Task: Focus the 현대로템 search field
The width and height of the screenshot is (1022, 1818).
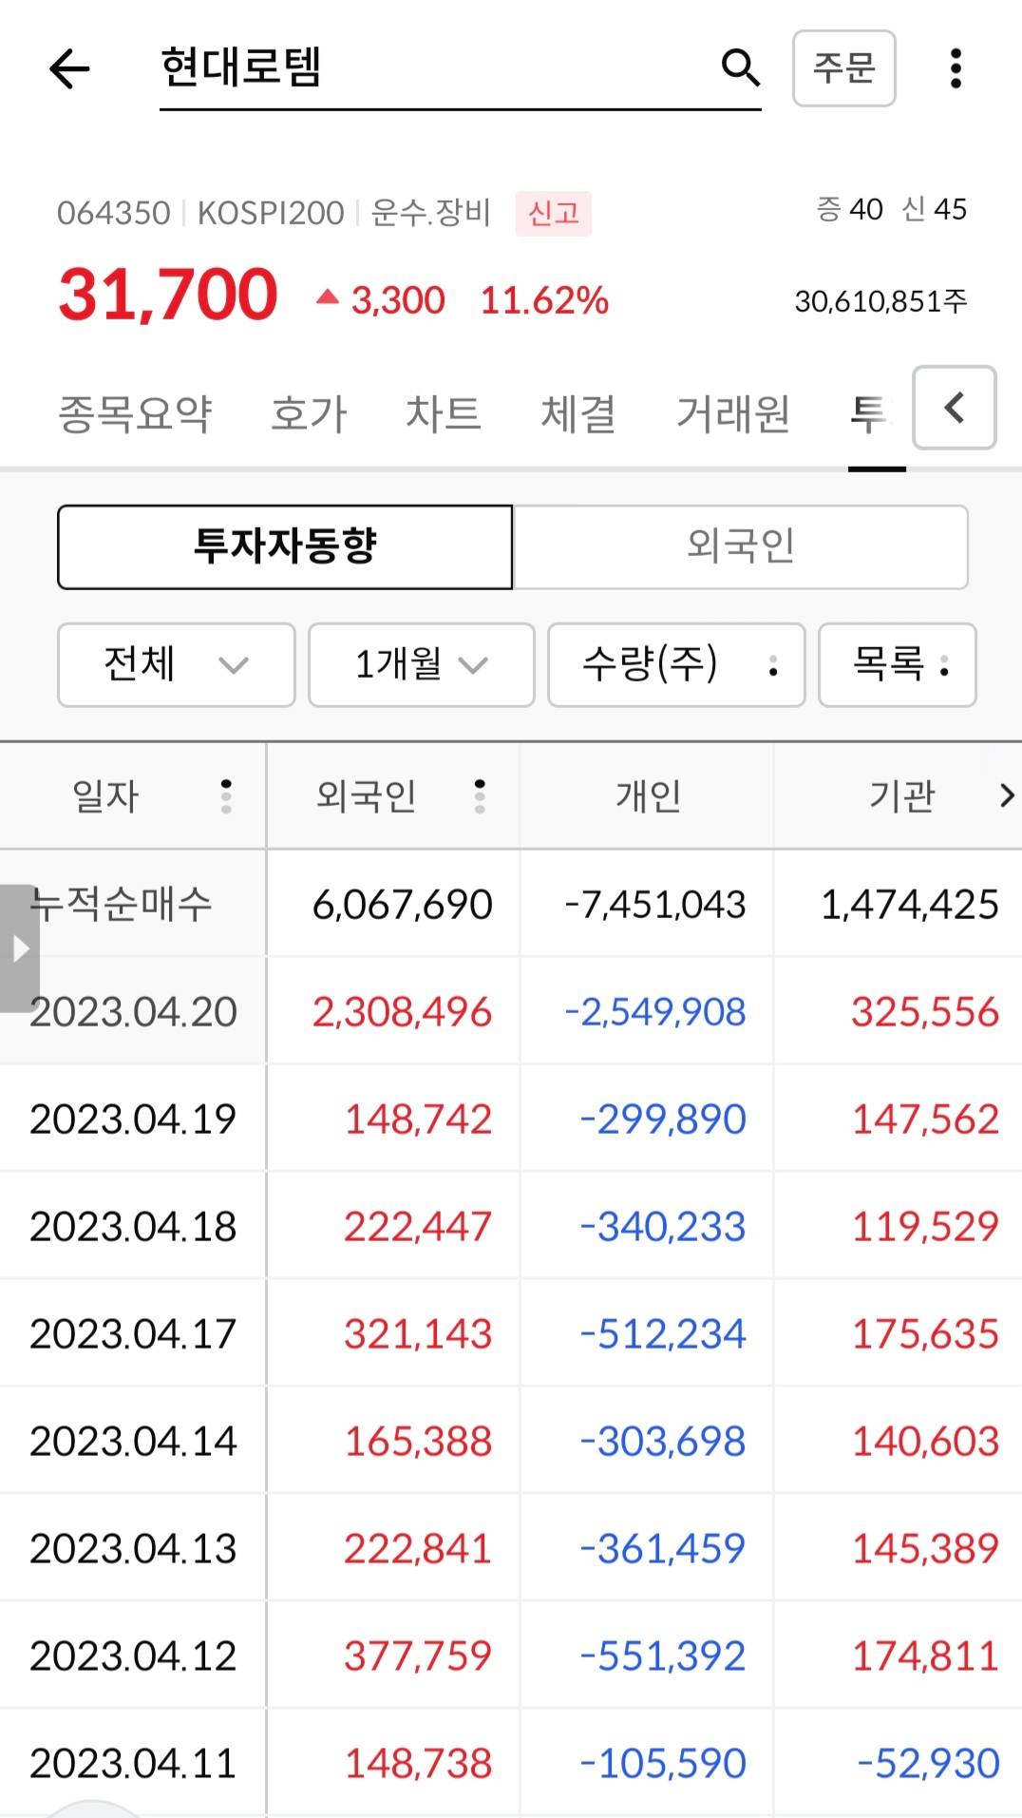Action: [x=461, y=69]
